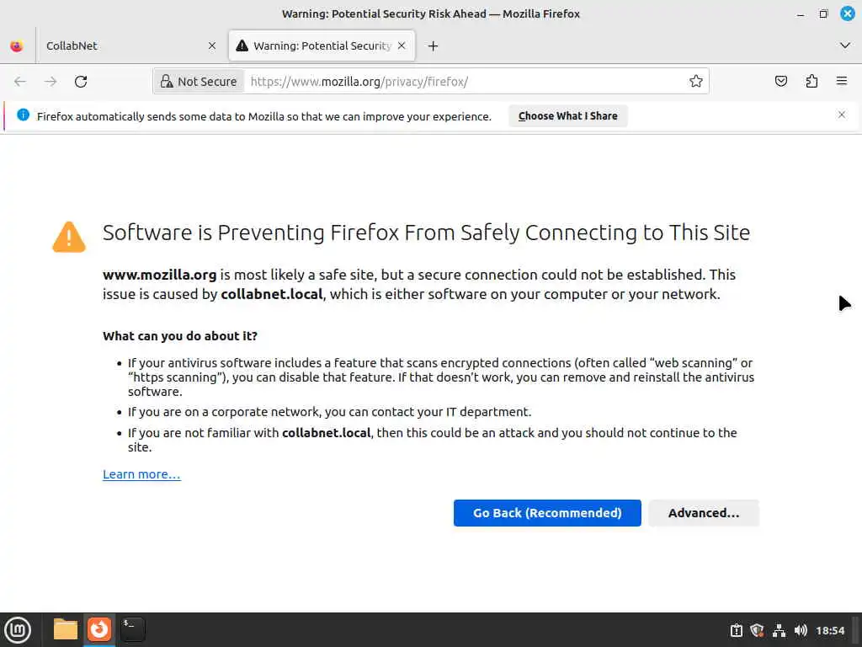The height and width of the screenshot is (647, 862).
Task: Reload the current page
Action: [81, 82]
